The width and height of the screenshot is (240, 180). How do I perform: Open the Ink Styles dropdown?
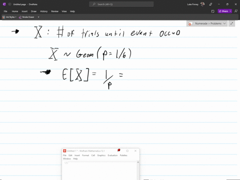pos(9,17)
